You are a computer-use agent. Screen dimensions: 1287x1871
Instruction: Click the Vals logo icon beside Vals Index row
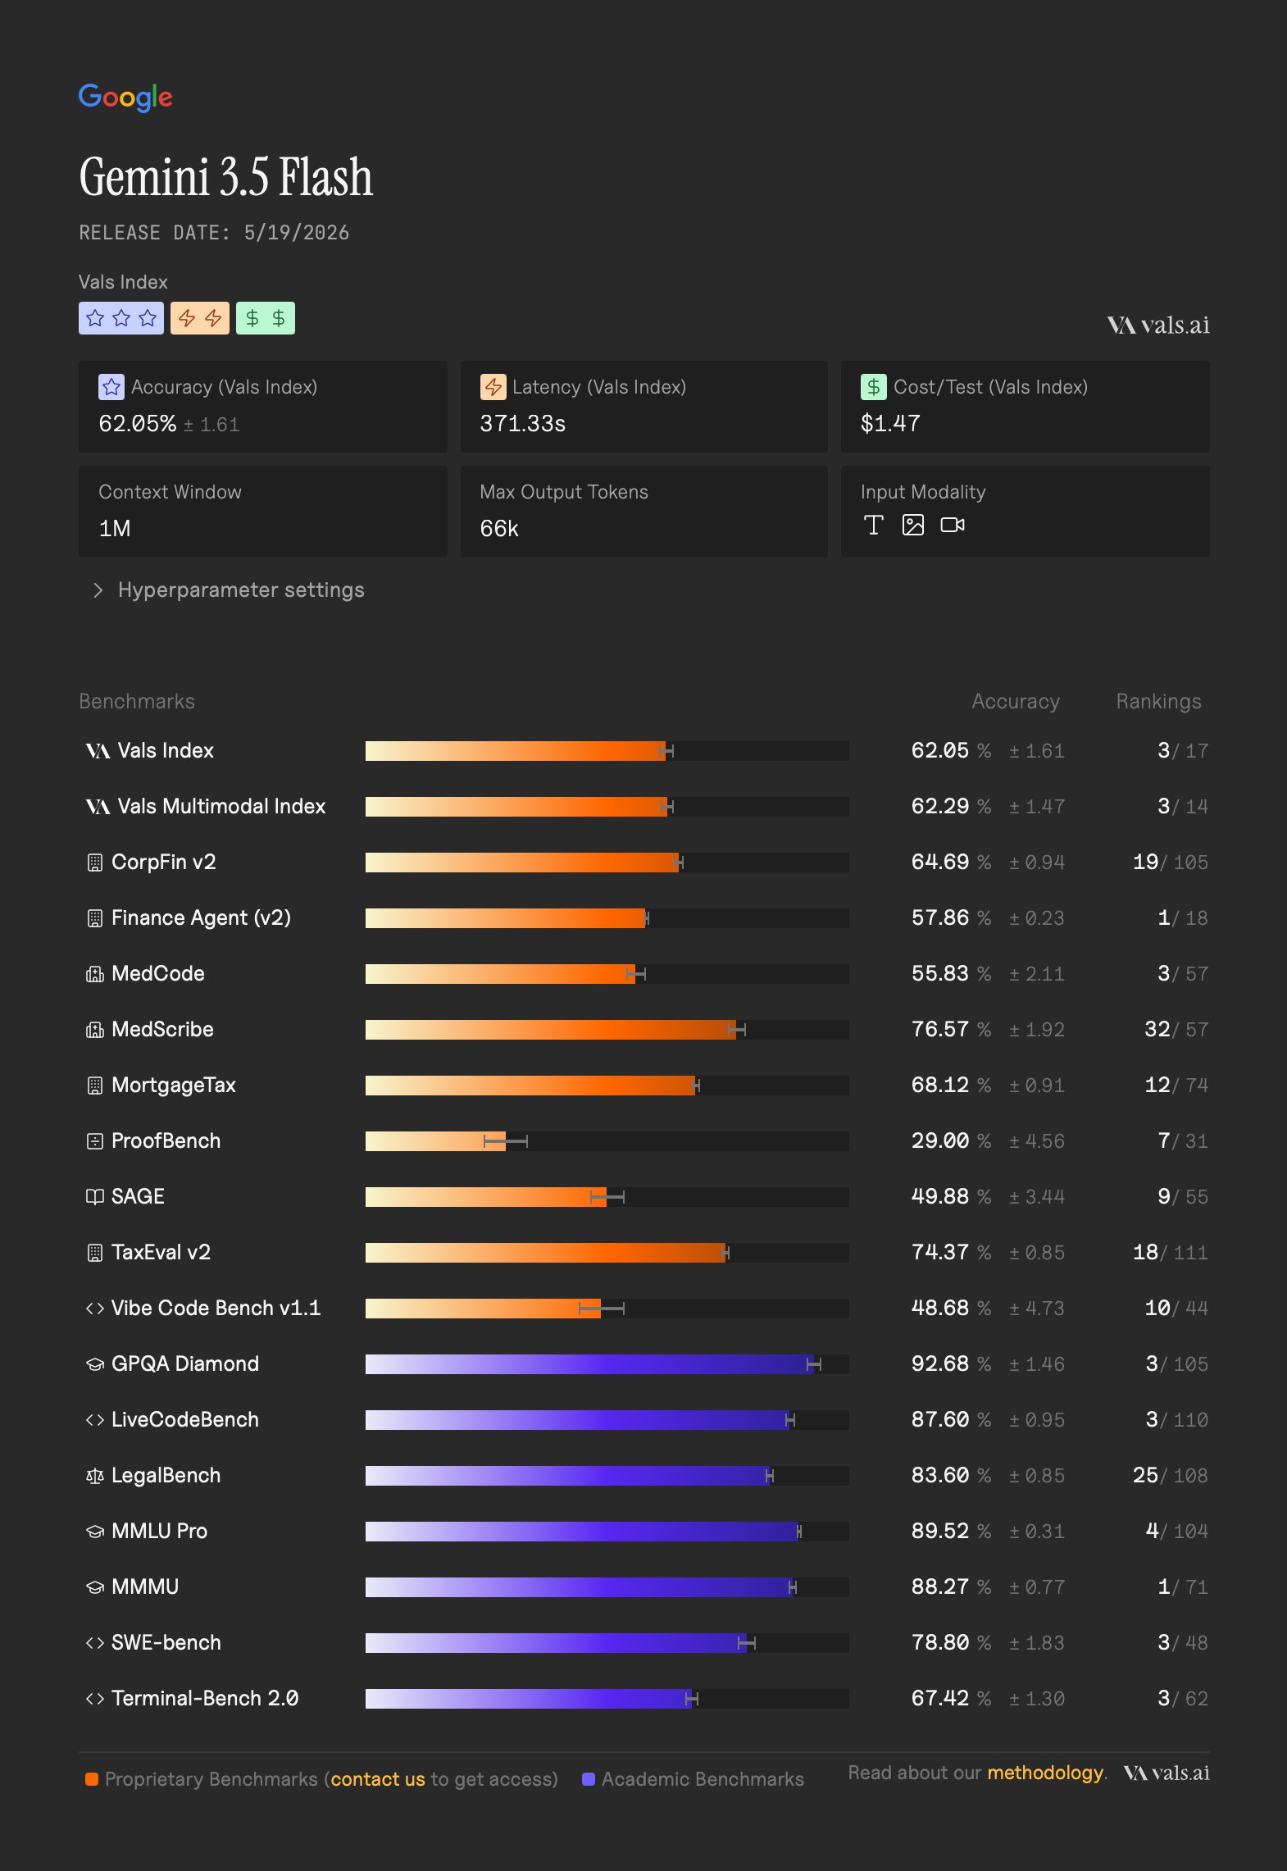click(x=98, y=751)
